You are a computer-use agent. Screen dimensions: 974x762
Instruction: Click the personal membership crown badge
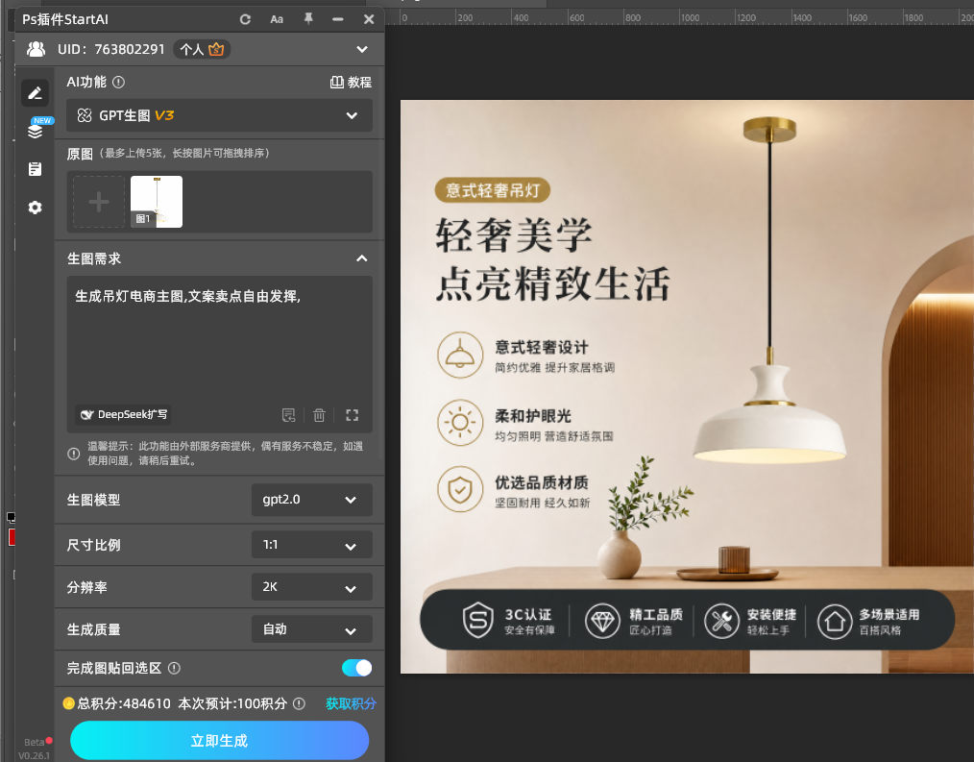[202, 49]
